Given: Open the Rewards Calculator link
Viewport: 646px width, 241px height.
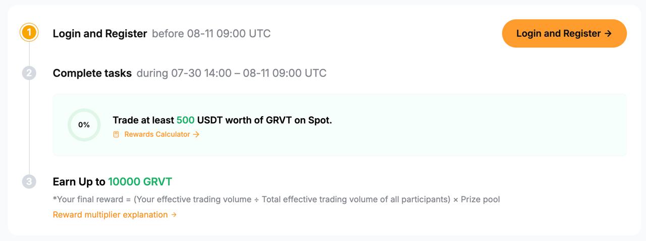Looking at the screenshot, I should click(157, 134).
